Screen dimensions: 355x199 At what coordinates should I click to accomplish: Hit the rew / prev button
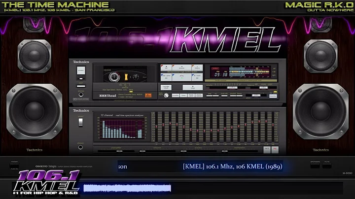click(166, 77)
